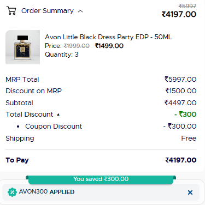Click the green coupon percent badge icon
Image resolution: width=205 pixels, height=205 pixels.
(x=12, y=192)
